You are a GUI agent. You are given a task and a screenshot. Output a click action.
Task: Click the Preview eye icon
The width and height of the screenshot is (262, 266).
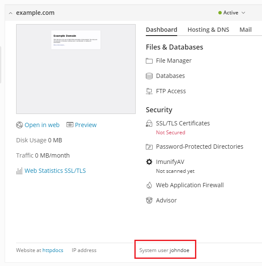click(x=70, y=125)
